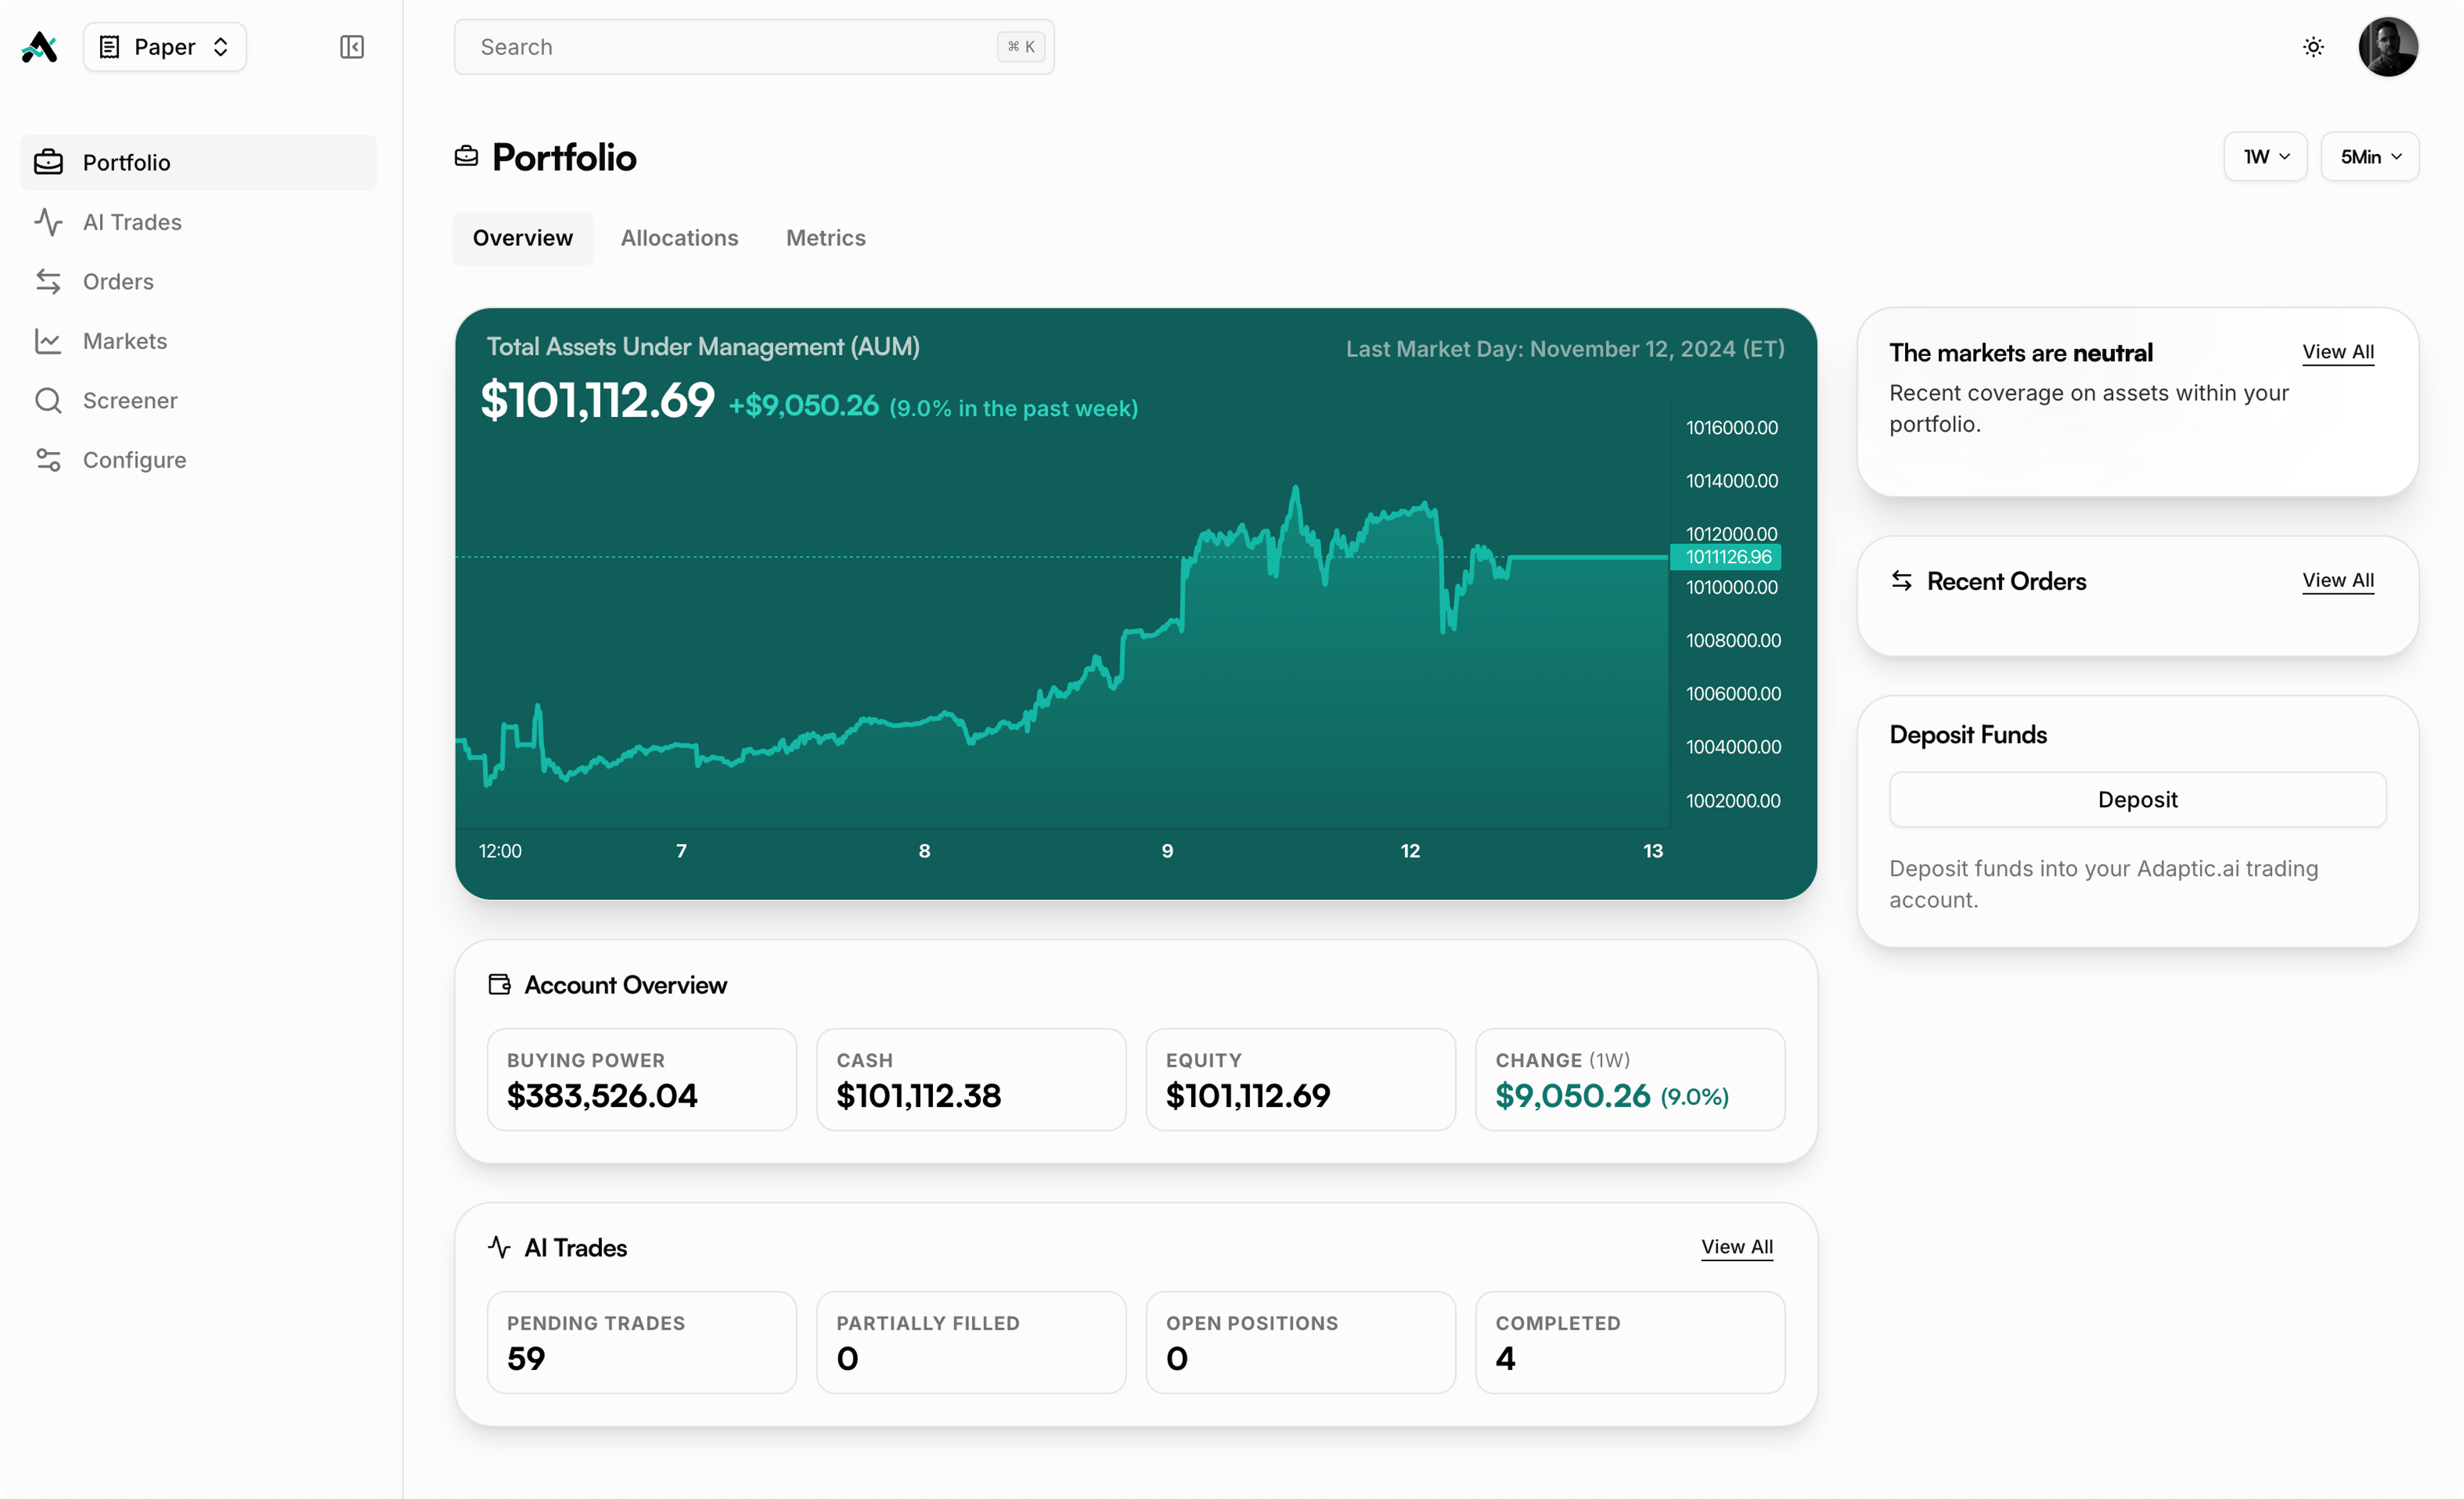Viewport: 2464px width, 1499px height.
Task: Click the Markets sidebar icon
Action: pyautogui.click(x=47, y=339)
